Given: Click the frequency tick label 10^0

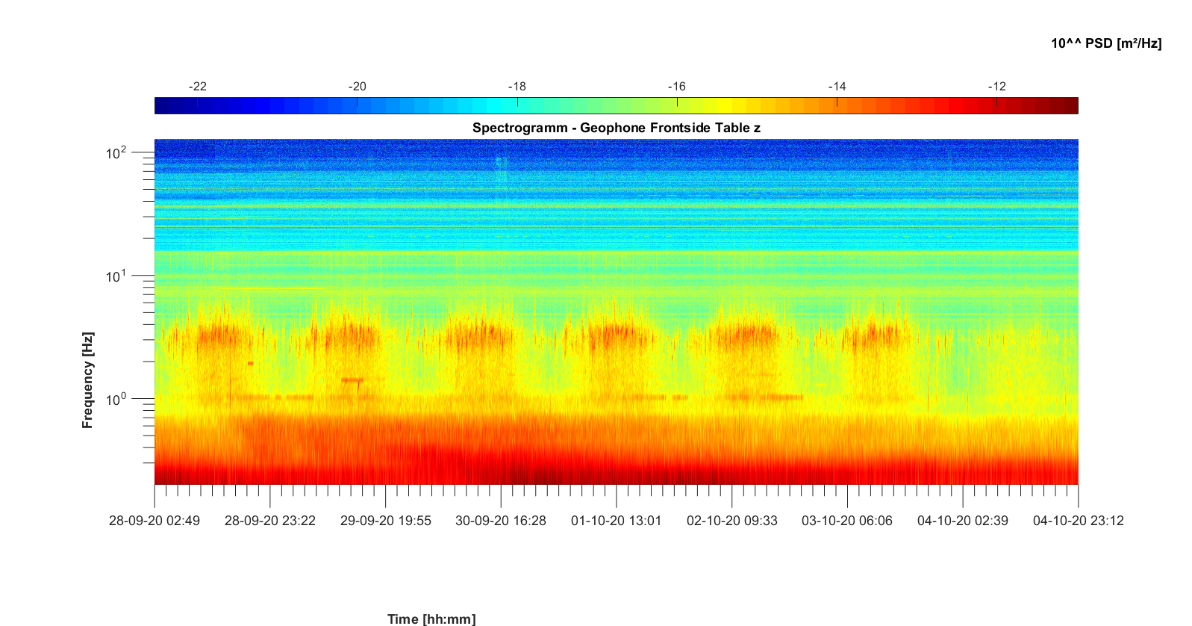Looking at the screenshot, I should coord(117,399).
